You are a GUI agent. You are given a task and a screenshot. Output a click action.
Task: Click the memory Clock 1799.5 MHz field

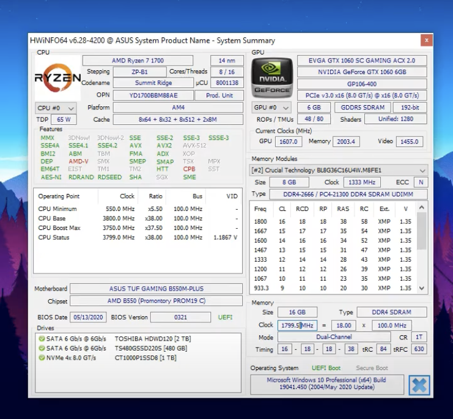tap(296, 325)
